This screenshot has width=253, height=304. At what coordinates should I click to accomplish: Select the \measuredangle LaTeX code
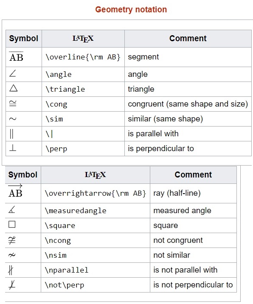click(76, 211)
